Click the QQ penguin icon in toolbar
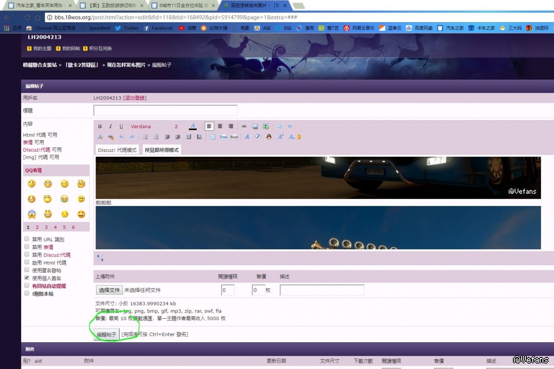Image resolution: width=554 pixels, height=369 pixels. pos(269,137)
